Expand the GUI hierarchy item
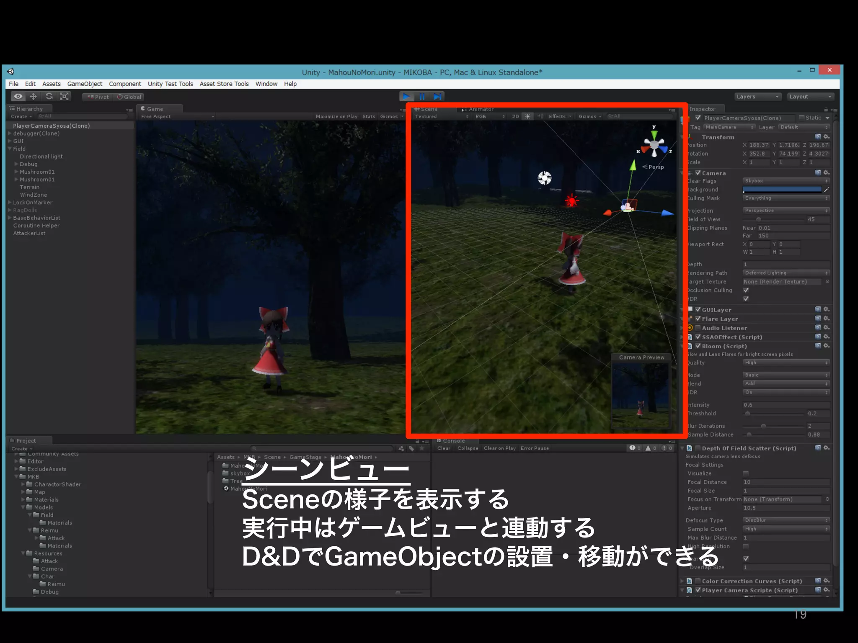This screenshot has height=643, width=858. (10, 141)
